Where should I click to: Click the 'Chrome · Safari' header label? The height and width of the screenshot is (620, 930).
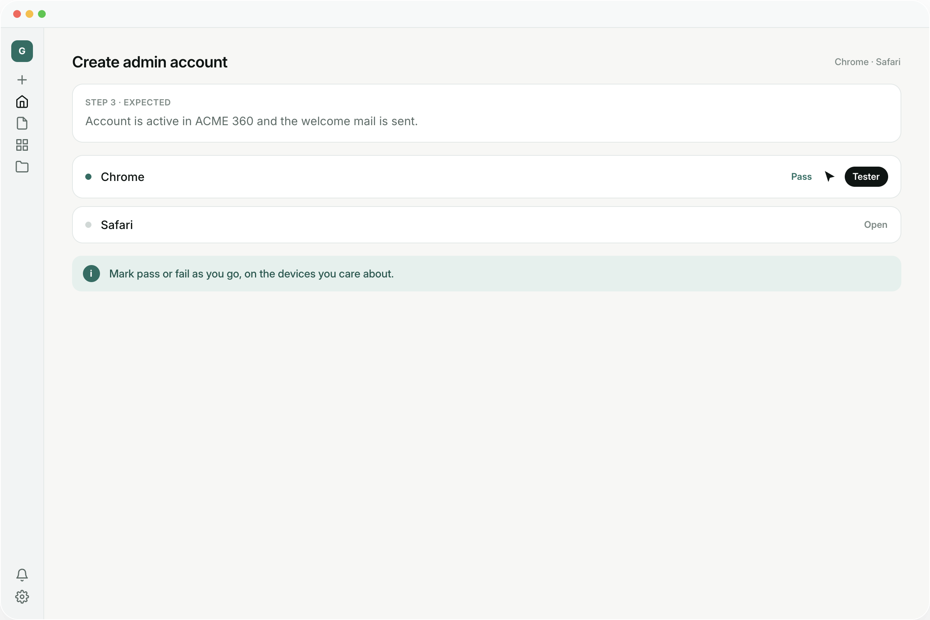coord(867,62)
